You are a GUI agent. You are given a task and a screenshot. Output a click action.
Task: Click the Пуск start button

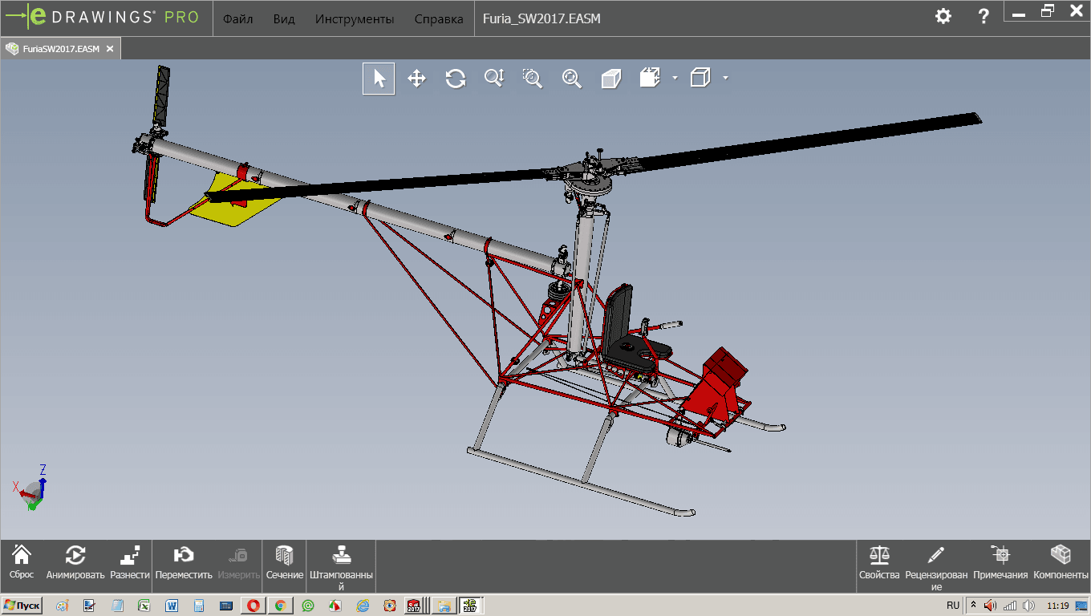tap(22, 606)
